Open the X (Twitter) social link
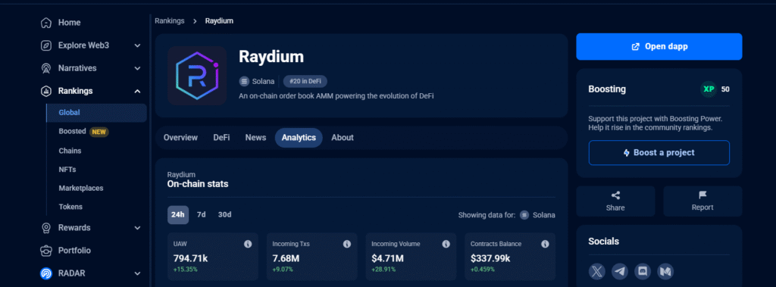This screenshot has height=287, width=776. (597, 271)
